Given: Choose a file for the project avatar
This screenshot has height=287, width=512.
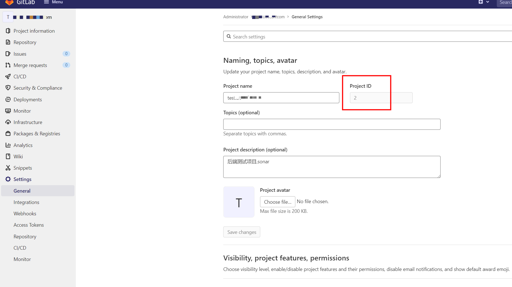Looking at the screenshot, I should [277, 202].
